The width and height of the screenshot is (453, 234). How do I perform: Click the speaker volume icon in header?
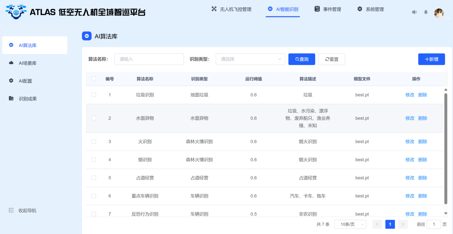pos(414,12)
